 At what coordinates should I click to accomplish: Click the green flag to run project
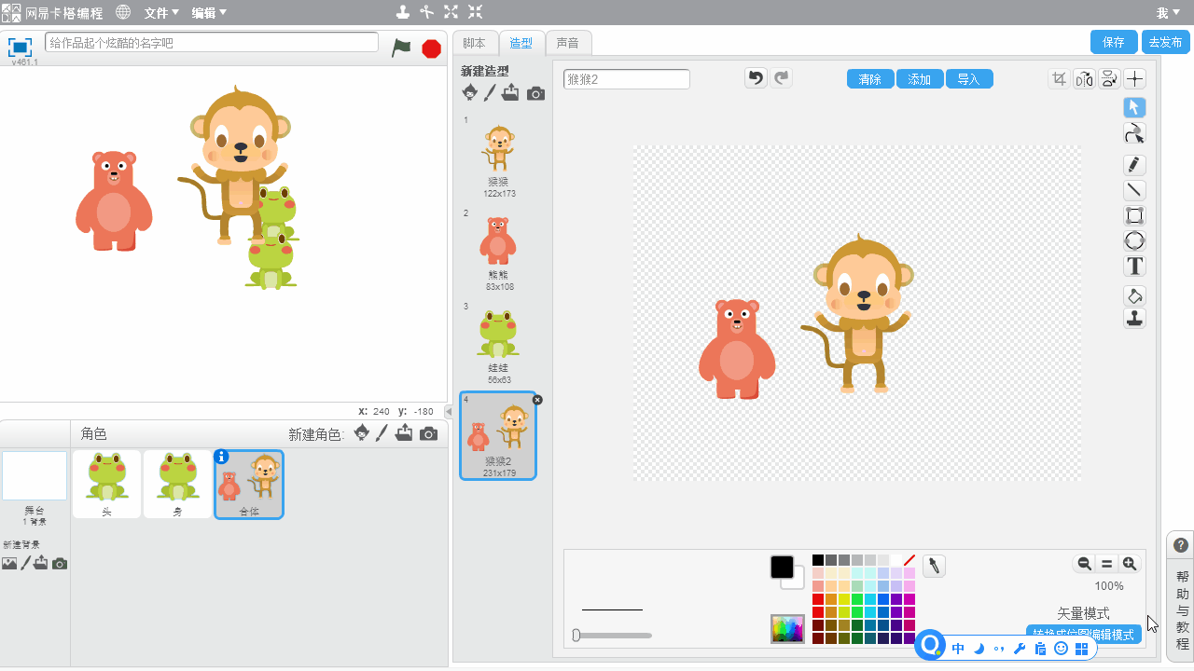[x=401, y=48]
